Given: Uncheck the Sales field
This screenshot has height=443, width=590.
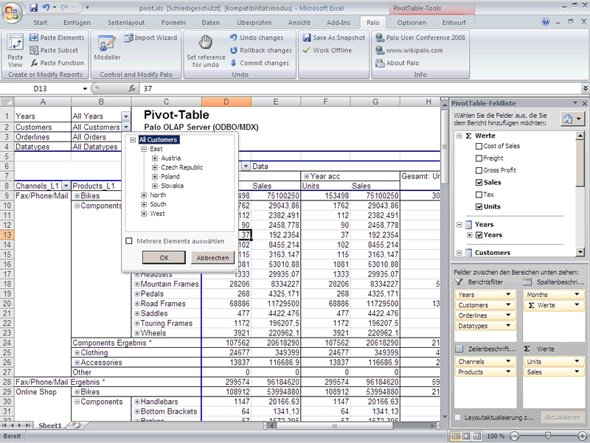Looking at the screenshot, I should (x=479, y=182).
